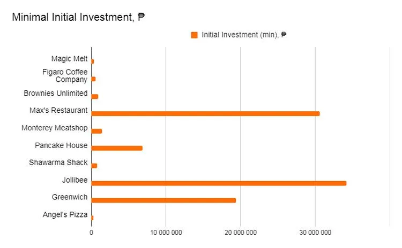Click the Jollibee axis label
This screenshot has width=402, height=248.
75,180
